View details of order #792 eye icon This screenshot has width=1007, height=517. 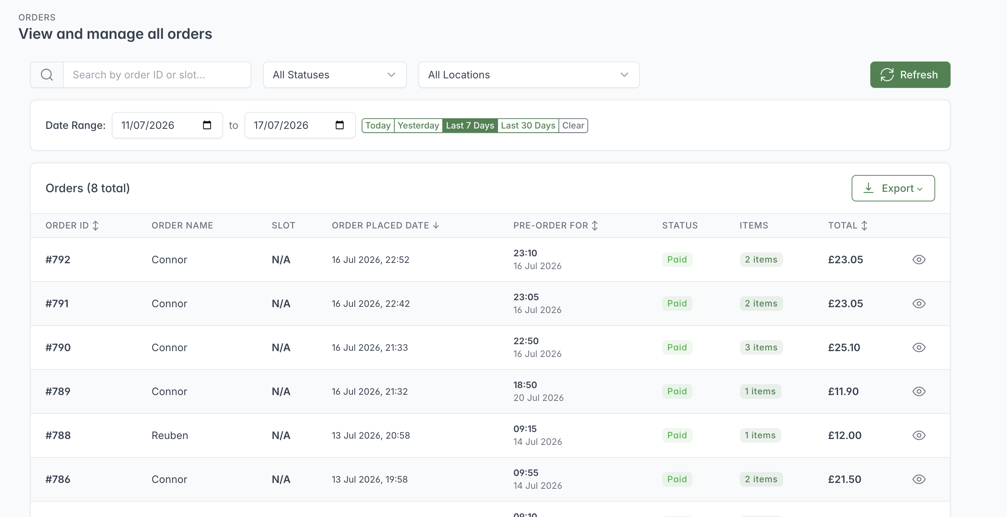pyautogui.click(x=919, y=259)
